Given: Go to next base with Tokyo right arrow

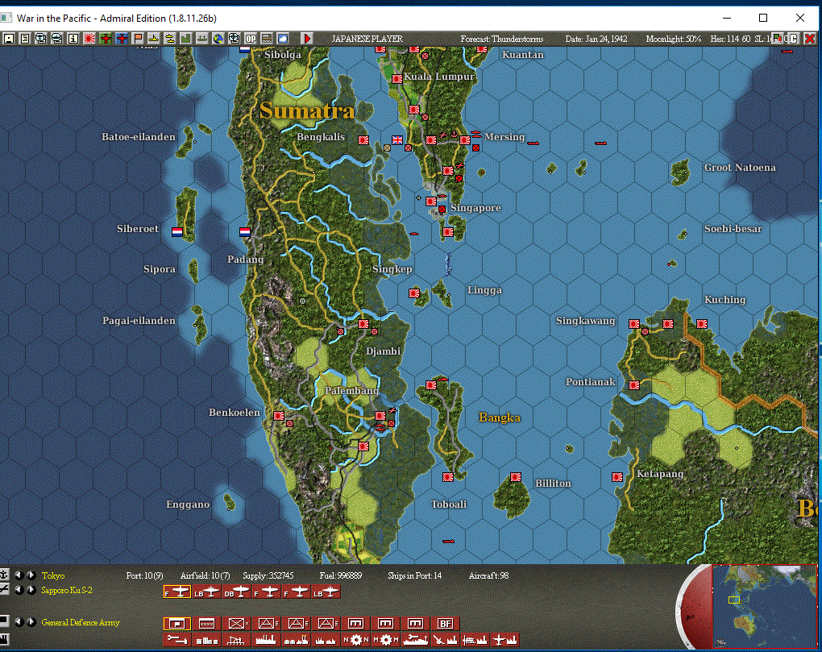Looking at the screenshot, I should (31, 575).
